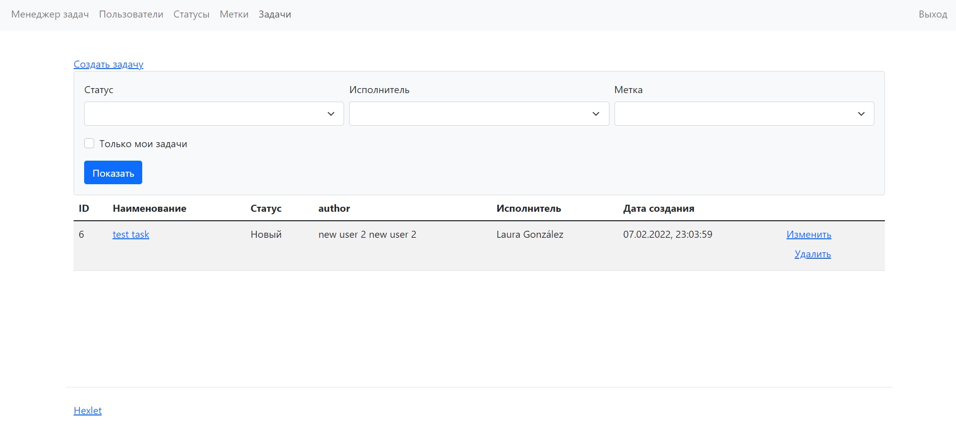Select the Задачи navigation item

click(275, 15)
